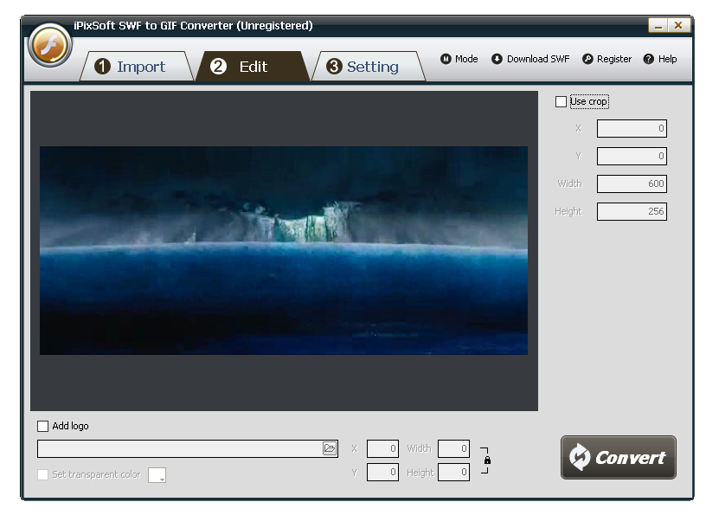The height and width of the screenshot is (515, 706).
Task: Open the Register dialog icon
Action: pos(587,59)
